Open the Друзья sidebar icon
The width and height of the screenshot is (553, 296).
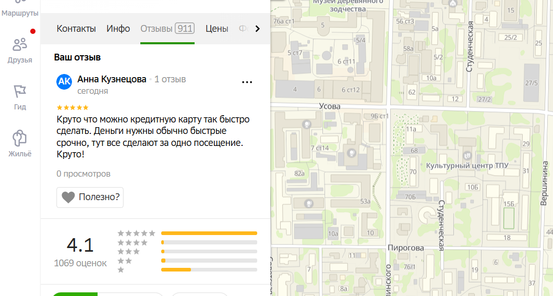pyautogui.click(x=20, y=51)
